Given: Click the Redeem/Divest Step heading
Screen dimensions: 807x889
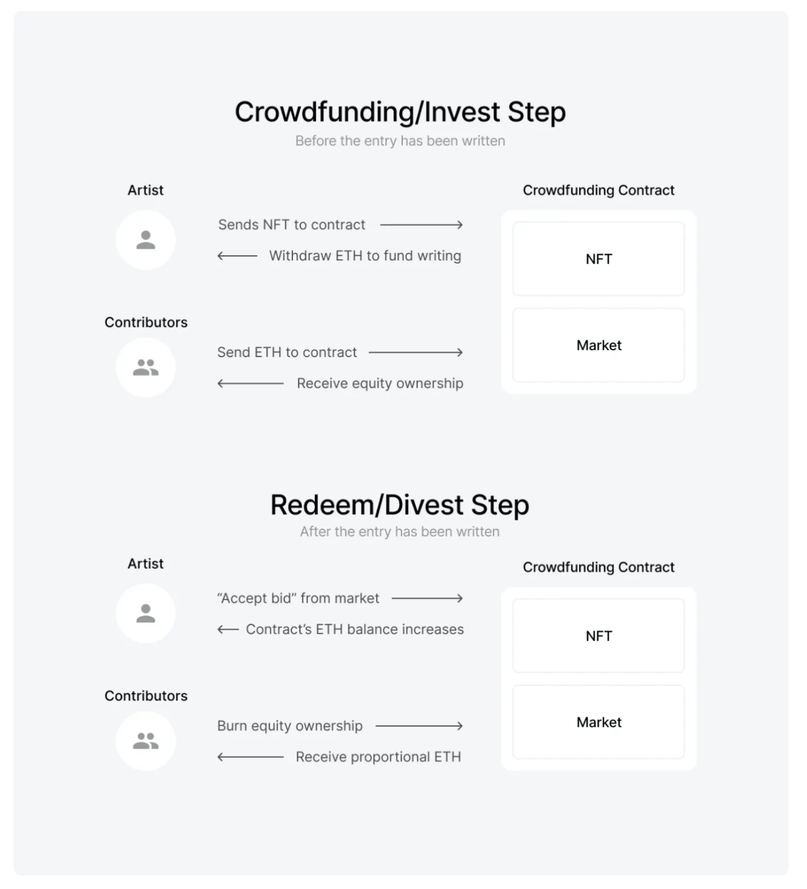Looking at the screenshot, I should [x=400, y=505].
